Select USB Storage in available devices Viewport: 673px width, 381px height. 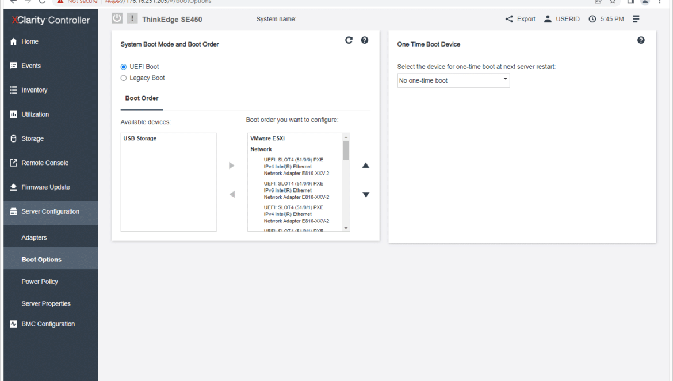[140, 138]
